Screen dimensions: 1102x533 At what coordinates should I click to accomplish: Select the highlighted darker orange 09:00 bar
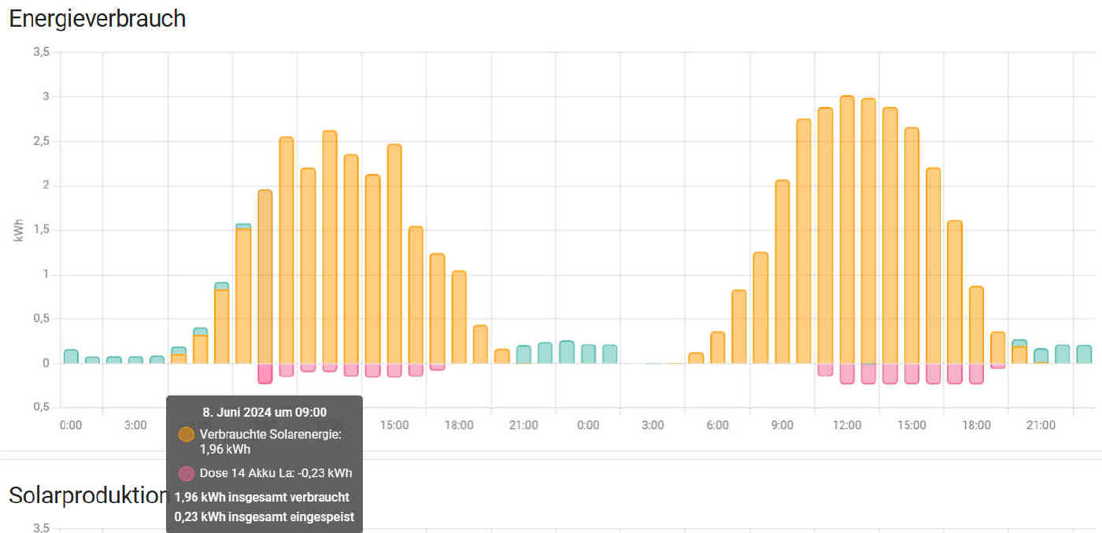click(265, 277)
